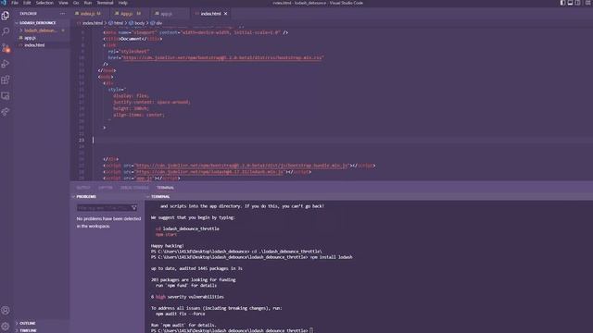Expand the lodash_debounce_throttle folder
Screen dimensions: 593x333
point(41,31)
